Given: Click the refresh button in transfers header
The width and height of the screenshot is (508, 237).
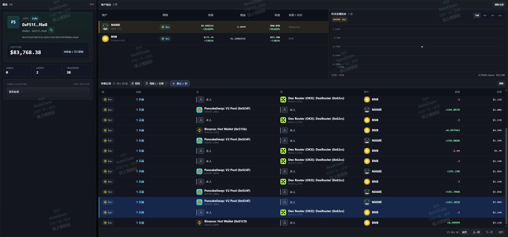Looking at the screenshot, I should (501, 84).
